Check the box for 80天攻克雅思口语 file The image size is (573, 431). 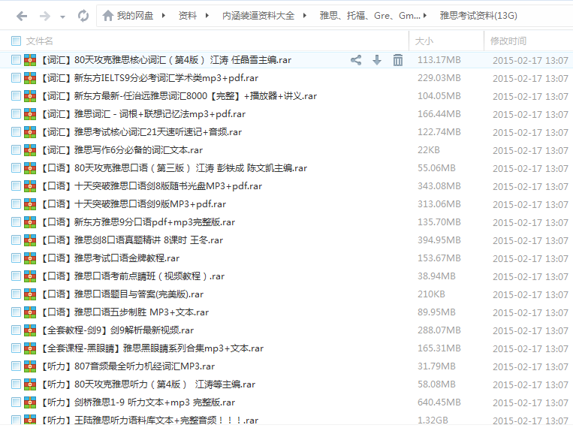(x=16, y=167)
